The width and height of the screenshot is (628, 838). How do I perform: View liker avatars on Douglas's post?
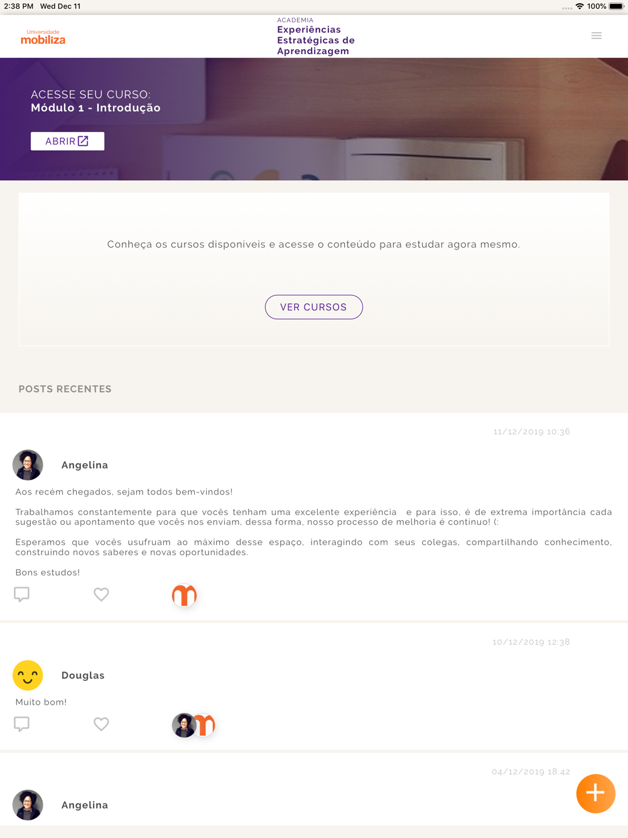[193, 725]
